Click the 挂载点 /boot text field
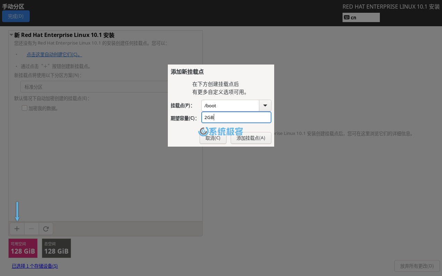442x276 pixels. [x=230, y=106]
